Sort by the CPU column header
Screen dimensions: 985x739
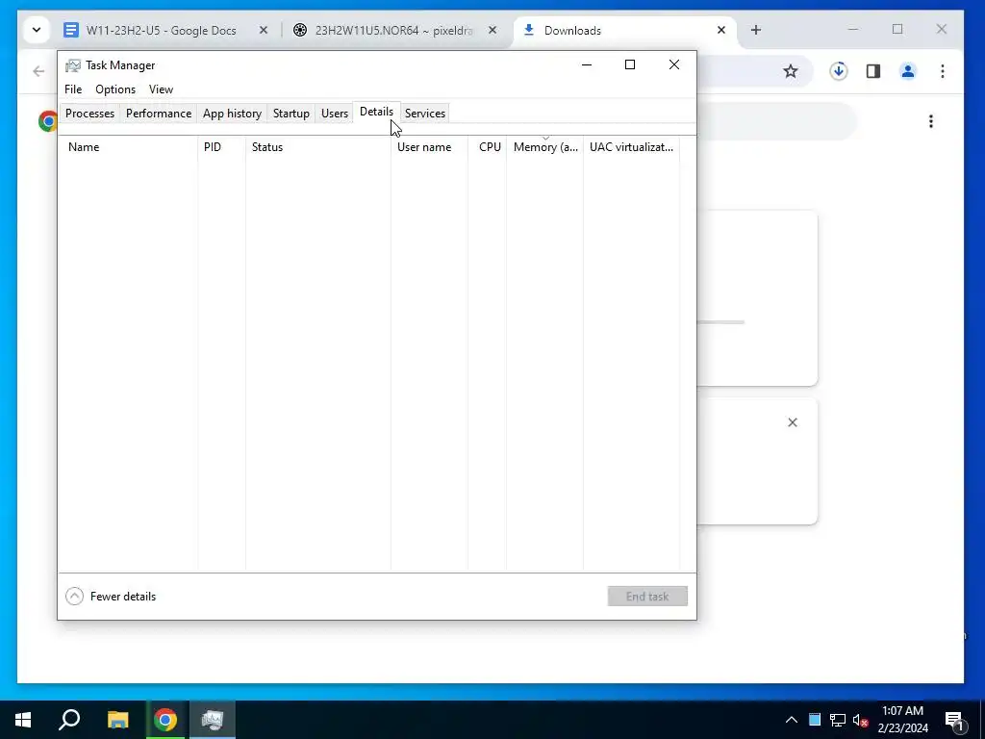click(488, 147)
